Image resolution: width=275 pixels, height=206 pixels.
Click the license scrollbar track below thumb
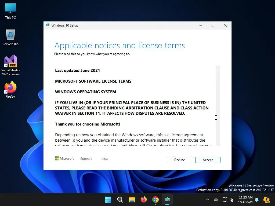(x=218, y=110)
